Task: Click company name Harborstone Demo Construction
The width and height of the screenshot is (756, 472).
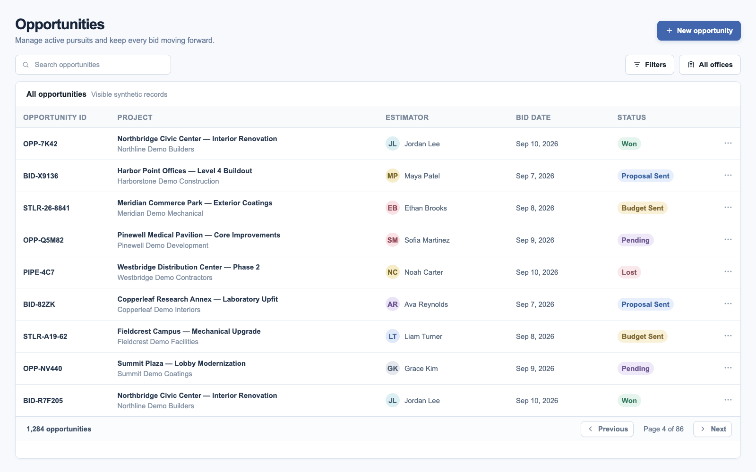Action: (168, 181)
